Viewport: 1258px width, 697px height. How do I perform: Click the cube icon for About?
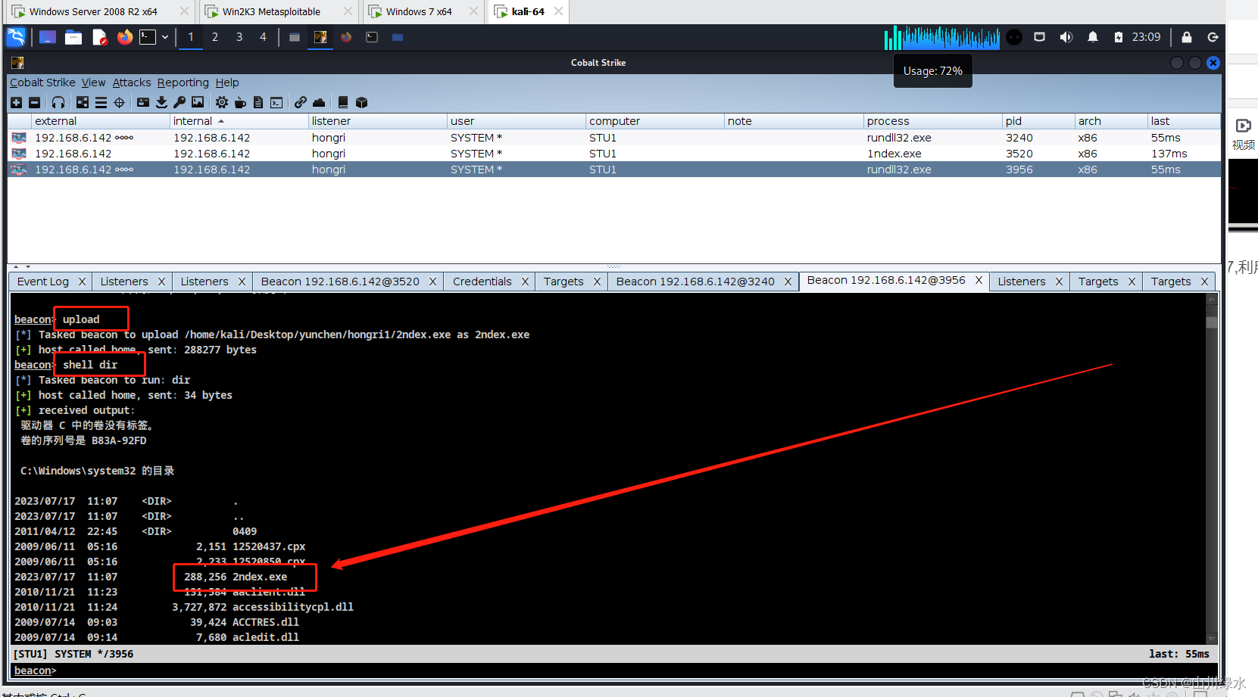tap(361, 102)
